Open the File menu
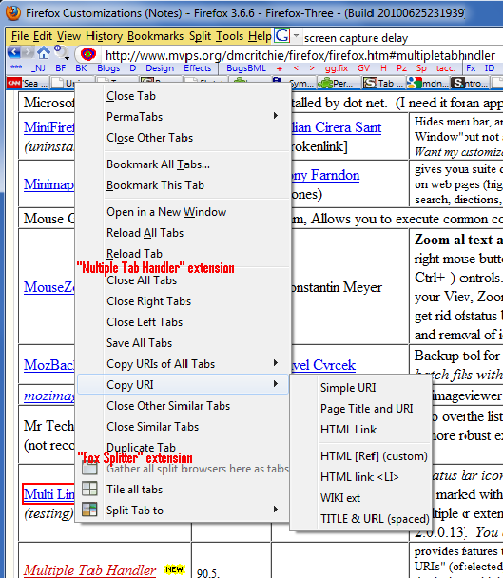Screen dimensions: 503x578 coord(20,36)
